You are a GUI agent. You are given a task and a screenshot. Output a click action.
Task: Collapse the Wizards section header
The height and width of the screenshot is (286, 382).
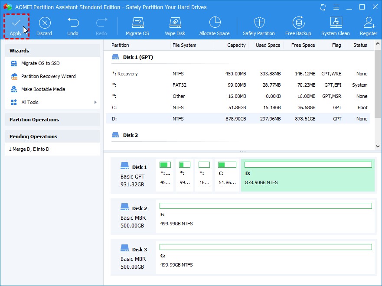click(x=52, y=51)
